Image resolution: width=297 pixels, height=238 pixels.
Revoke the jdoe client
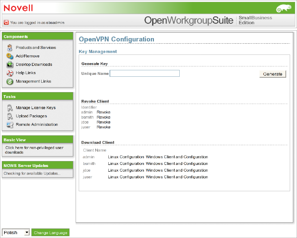click(103, 122)
